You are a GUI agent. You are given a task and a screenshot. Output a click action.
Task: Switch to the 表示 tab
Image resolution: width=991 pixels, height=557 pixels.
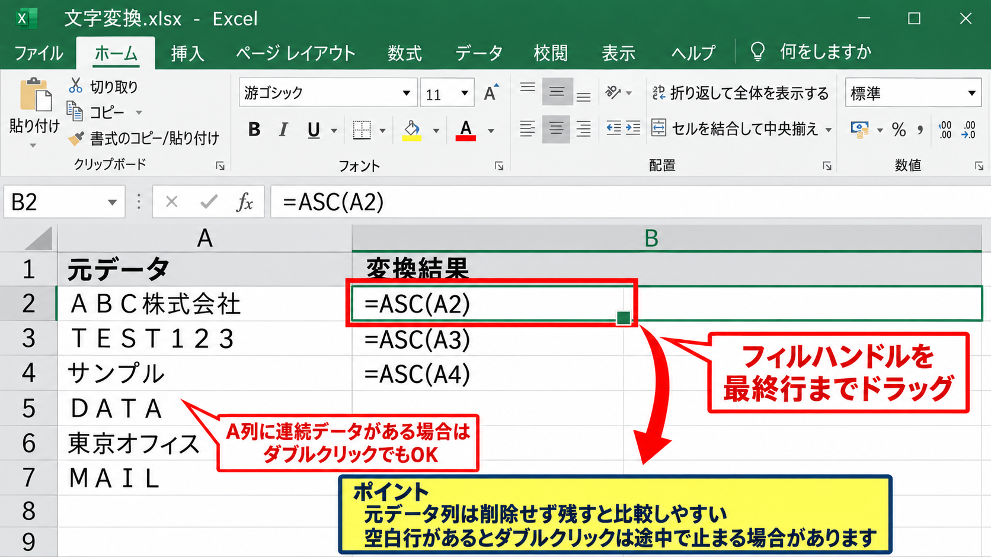pos(619,53)
